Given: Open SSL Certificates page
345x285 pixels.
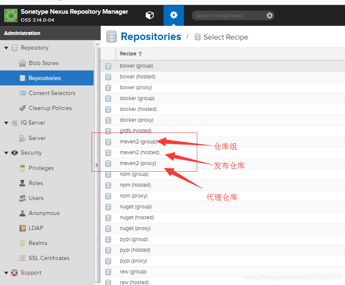Looking at the screenshot, I should pos(49,258).
